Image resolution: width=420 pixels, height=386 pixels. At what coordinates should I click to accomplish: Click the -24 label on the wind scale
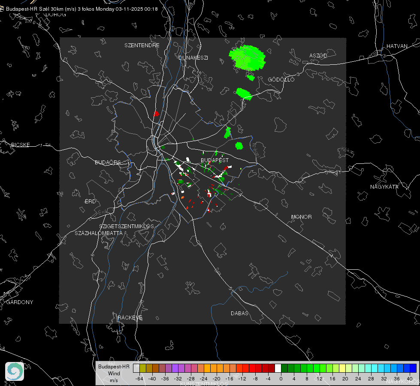point(203,379)
